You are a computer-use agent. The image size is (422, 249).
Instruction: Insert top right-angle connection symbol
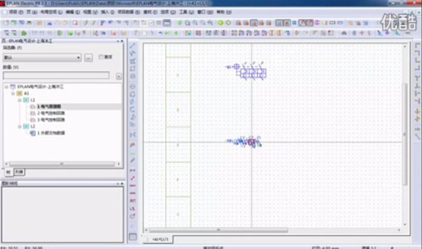click(417, 46)
